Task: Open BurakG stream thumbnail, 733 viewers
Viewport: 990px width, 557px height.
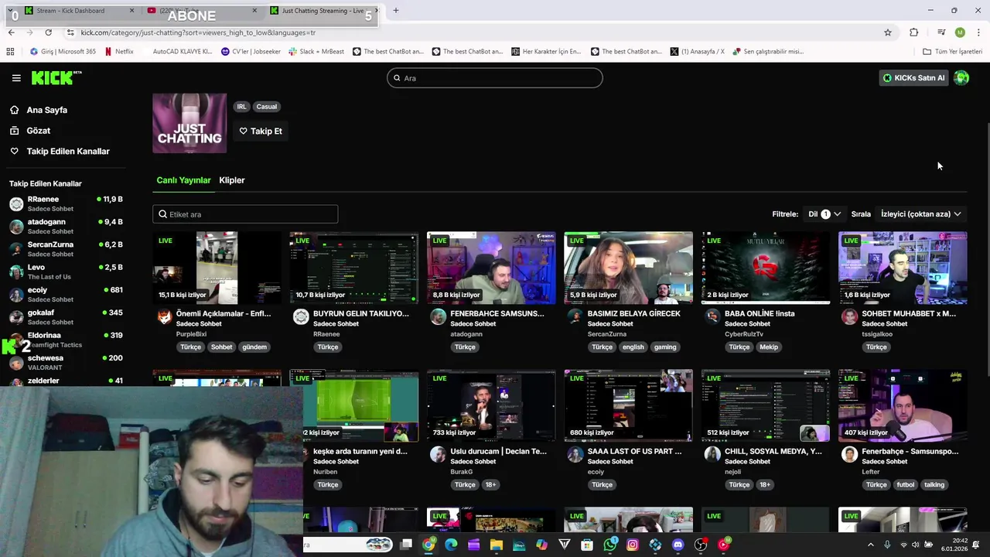Action: (x=491, y=405)
